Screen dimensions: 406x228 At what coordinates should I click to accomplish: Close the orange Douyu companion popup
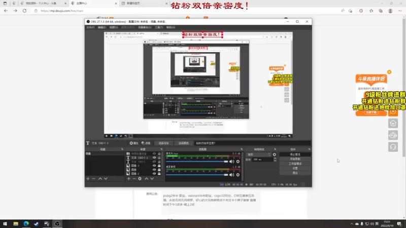tap(389, 72)
